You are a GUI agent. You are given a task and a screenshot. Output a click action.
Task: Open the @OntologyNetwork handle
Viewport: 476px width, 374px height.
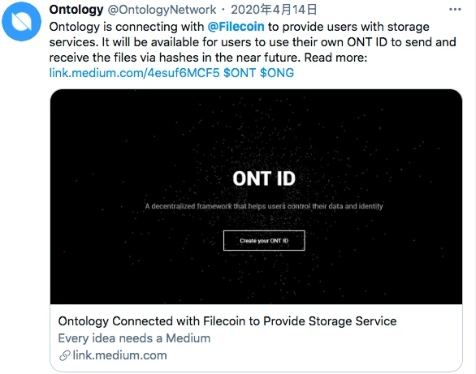click(162, 10)
